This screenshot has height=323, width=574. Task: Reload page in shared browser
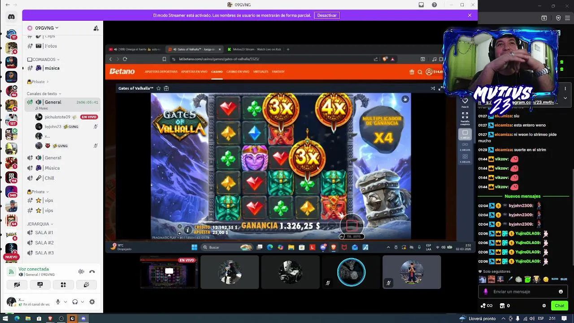click(125, 59)
